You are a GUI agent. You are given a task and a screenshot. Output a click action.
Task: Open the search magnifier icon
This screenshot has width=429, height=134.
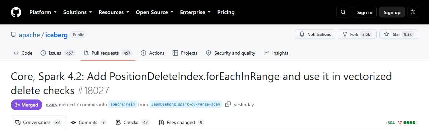click(343, 12)
